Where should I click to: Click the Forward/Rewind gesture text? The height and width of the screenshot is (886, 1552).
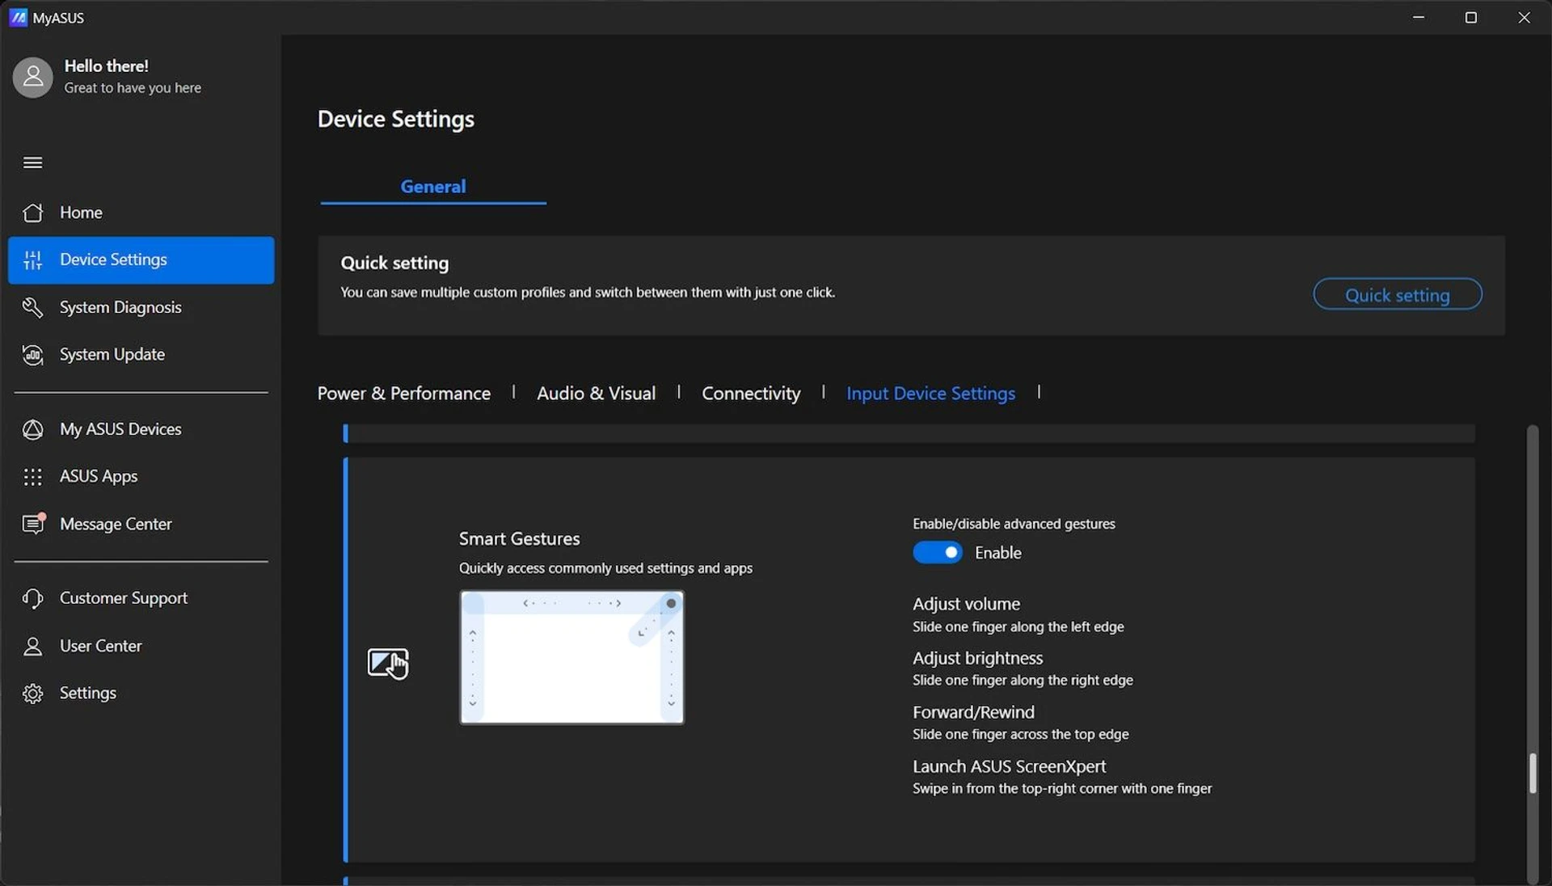pos(973,712)
